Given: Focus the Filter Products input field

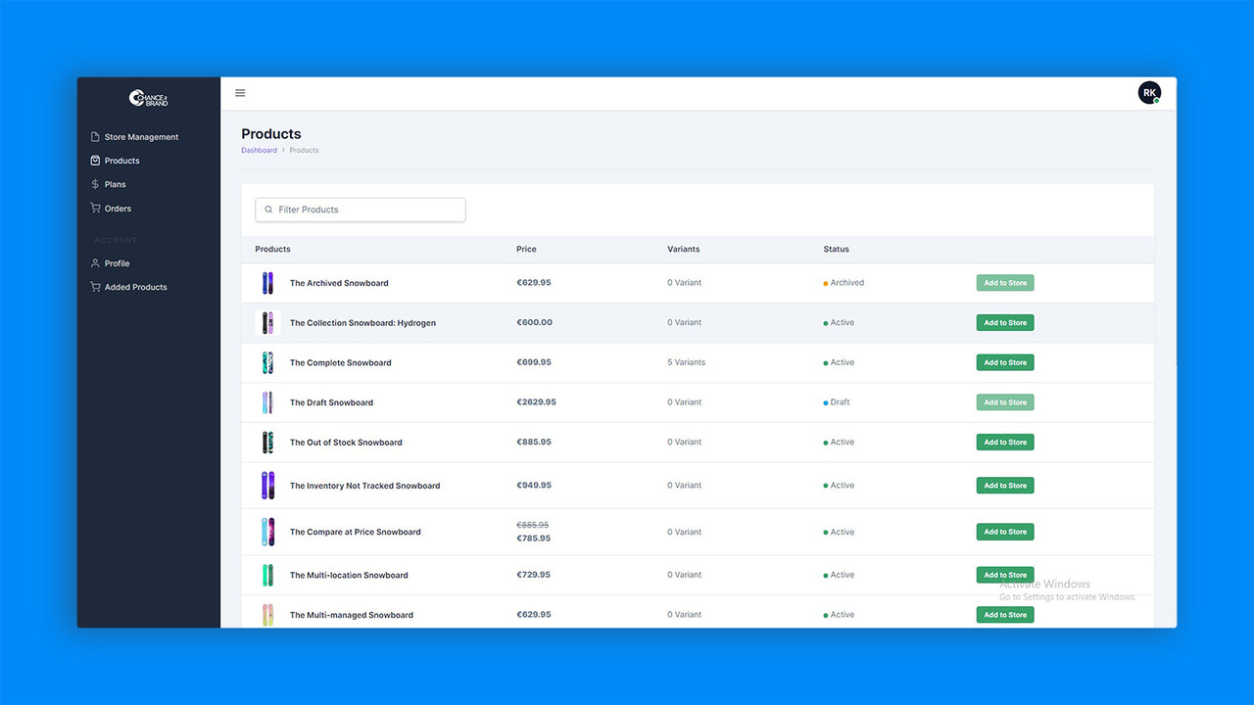Looking at the screenshot, I should tap(361, 210).
